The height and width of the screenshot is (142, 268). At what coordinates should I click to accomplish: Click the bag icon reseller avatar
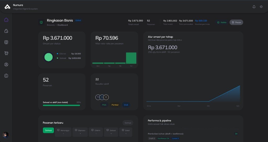coord(102,97)
